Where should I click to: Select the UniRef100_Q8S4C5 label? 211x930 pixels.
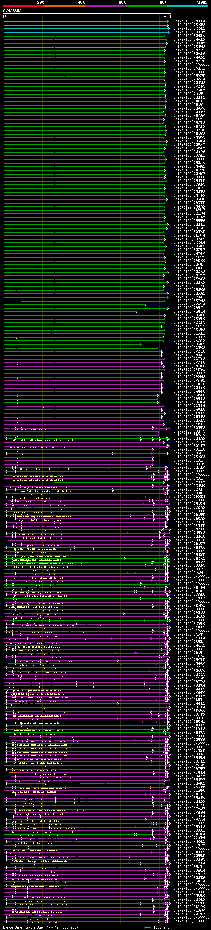tap(189, 90)
